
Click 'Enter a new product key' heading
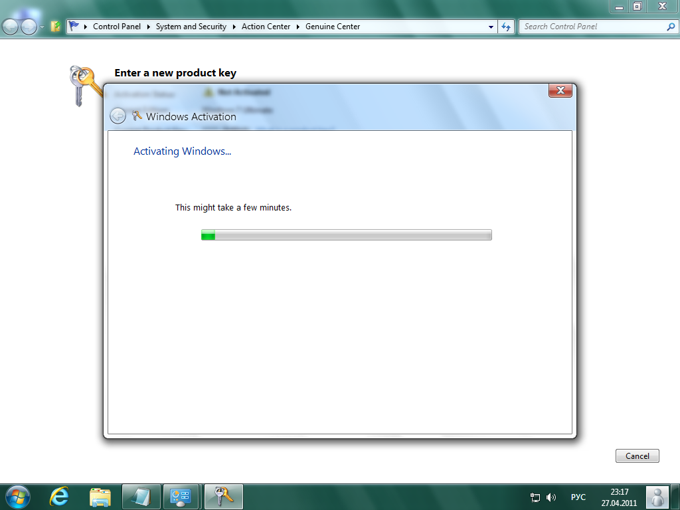pyautogui.click(x=175, y=73)
